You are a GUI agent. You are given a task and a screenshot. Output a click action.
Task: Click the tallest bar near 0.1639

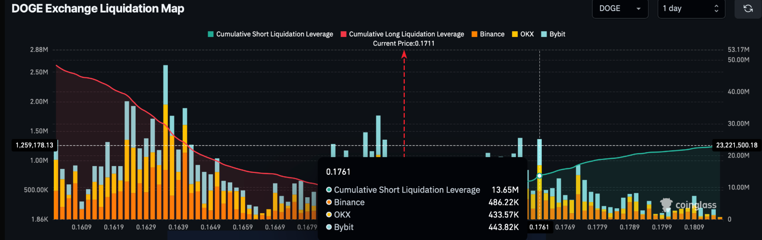pos(165,142)
